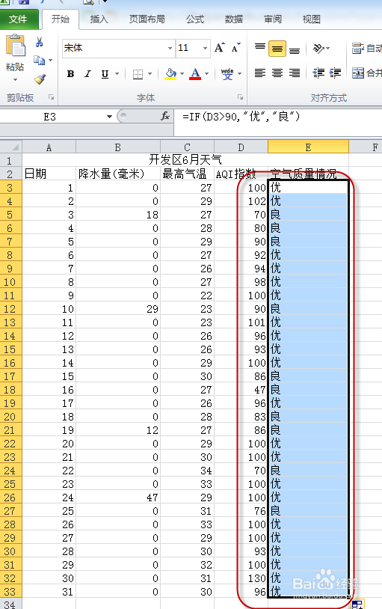Click the phonetic guide wén icon
382x609 pixels.
(227, 74)
